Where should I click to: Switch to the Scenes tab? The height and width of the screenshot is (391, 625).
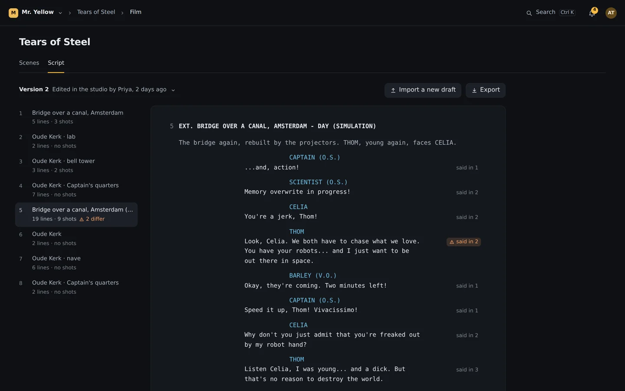tap(29, 63)
